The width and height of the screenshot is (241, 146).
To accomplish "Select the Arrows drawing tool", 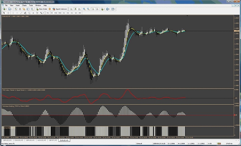I will pyautogui.click(x=41, y=13).
